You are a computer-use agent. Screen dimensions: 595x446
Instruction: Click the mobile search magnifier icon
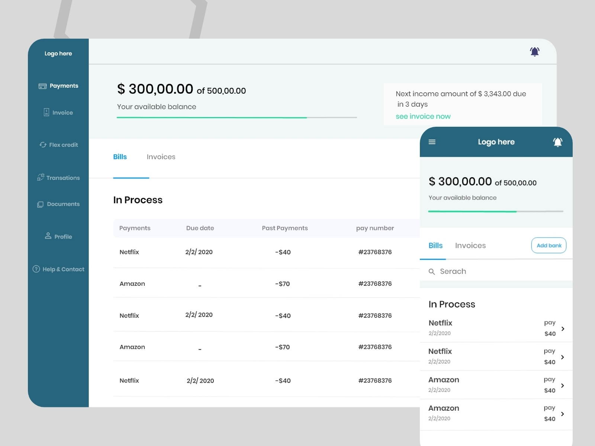pos(432,272)
